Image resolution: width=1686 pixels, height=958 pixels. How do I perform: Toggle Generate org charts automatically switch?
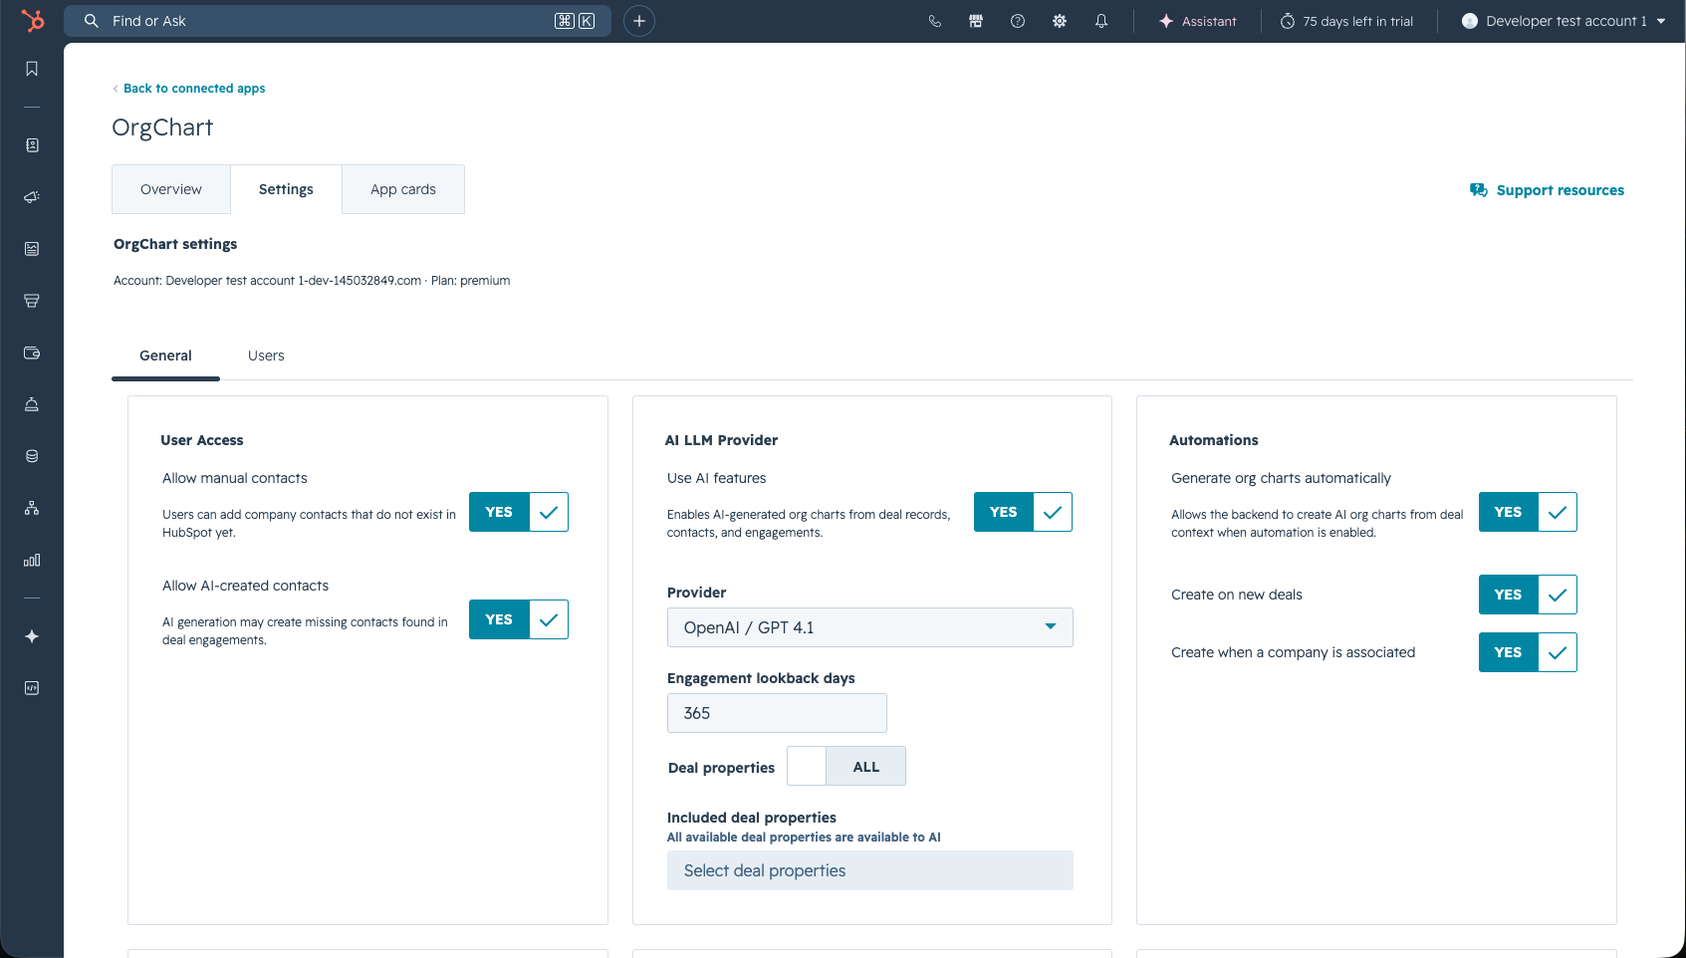coord(1528,512)
